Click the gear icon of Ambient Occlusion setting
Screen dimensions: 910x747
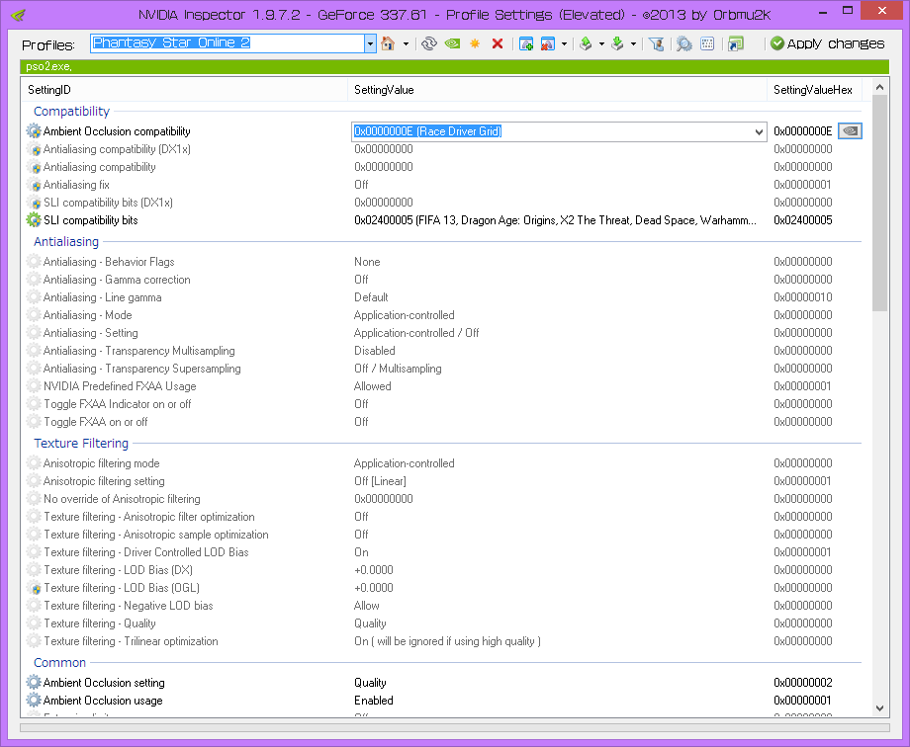[34, 682]
